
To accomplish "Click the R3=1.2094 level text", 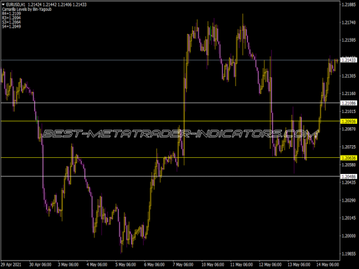I will click(11, 19).
